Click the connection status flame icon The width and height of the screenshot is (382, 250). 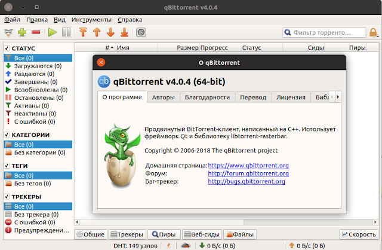point(168,246)
